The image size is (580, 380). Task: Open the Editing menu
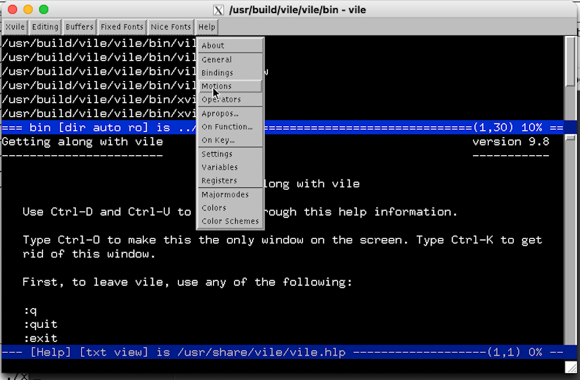pos(45,27)
